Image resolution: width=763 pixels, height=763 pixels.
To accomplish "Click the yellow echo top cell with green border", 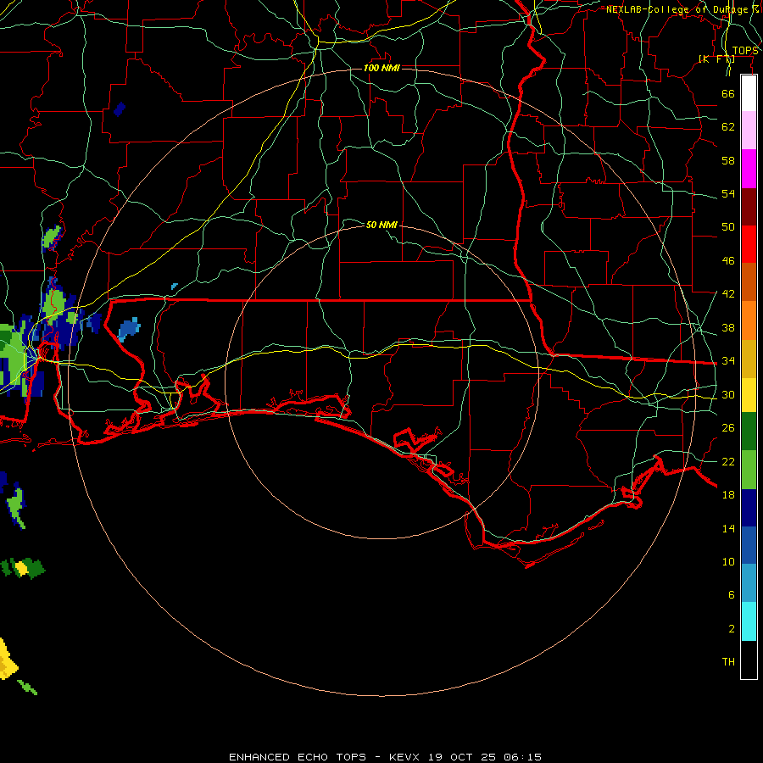I will pos(23,568).
